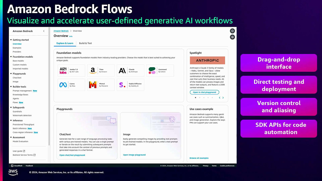Open Feedback in footer
Image resolution: width=322 pixels, height=181 pixels.
click(29, 166)
